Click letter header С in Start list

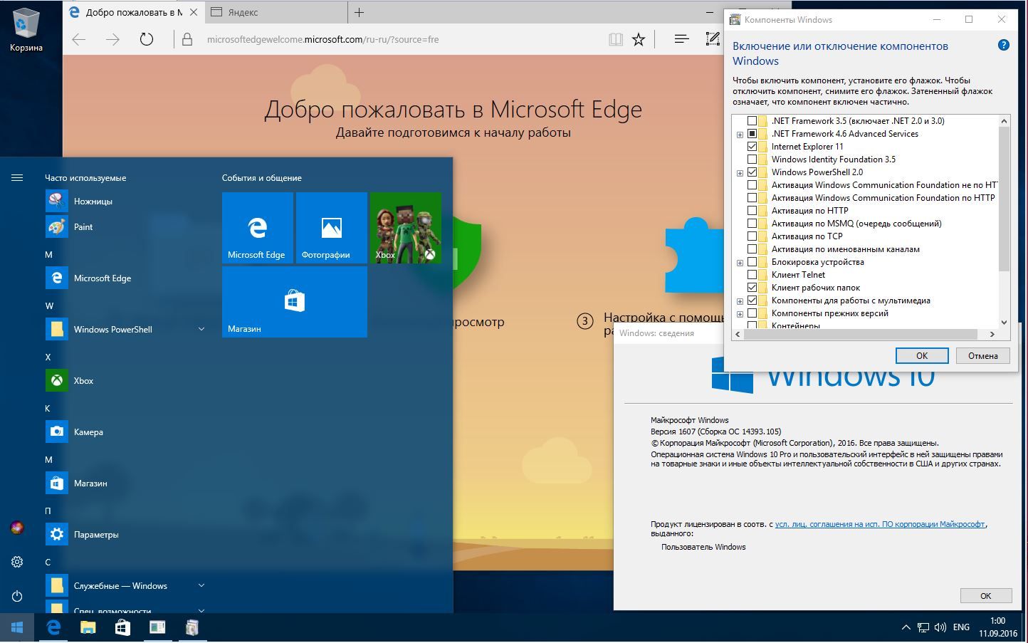point(48,563)
